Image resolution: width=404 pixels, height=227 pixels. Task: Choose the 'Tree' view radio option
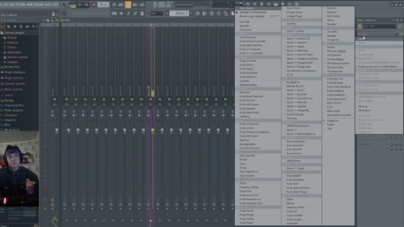pos(329,129)
